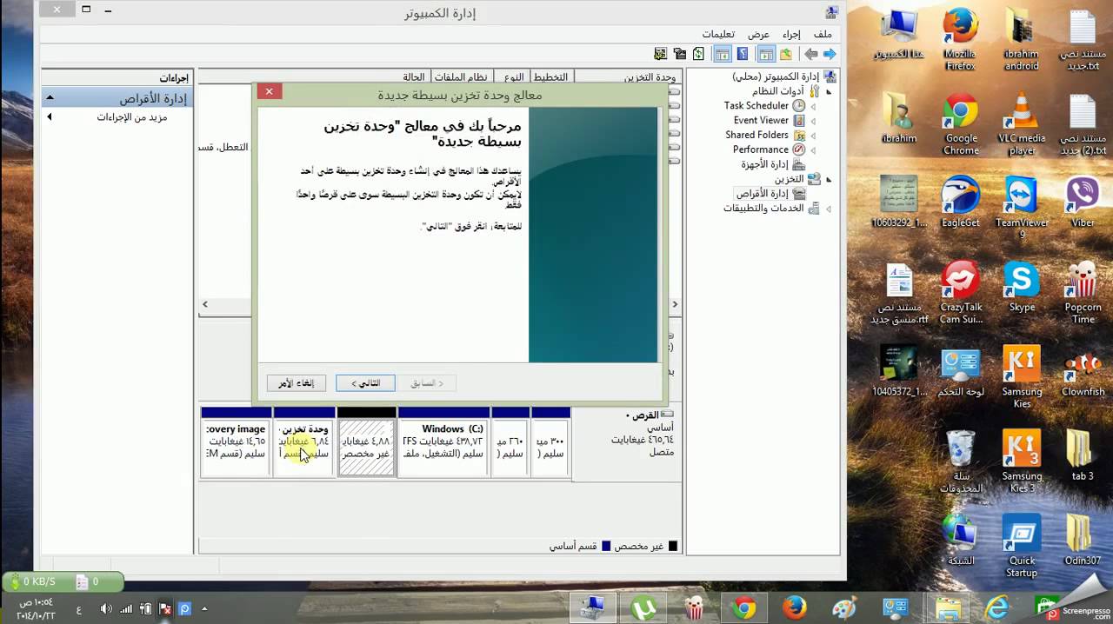The image size is (1113, 624).
Task: Select إدارة الكمبيوتر (محلي) root node
Action: click(x=784, y=76)
